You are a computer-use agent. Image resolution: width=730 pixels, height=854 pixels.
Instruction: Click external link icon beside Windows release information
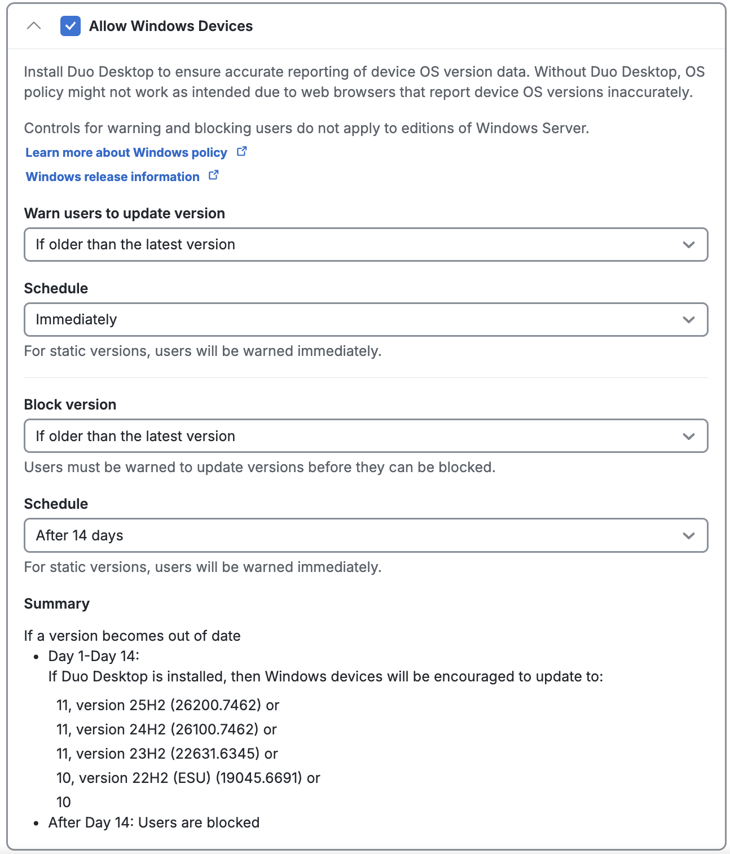click(213, 175)
